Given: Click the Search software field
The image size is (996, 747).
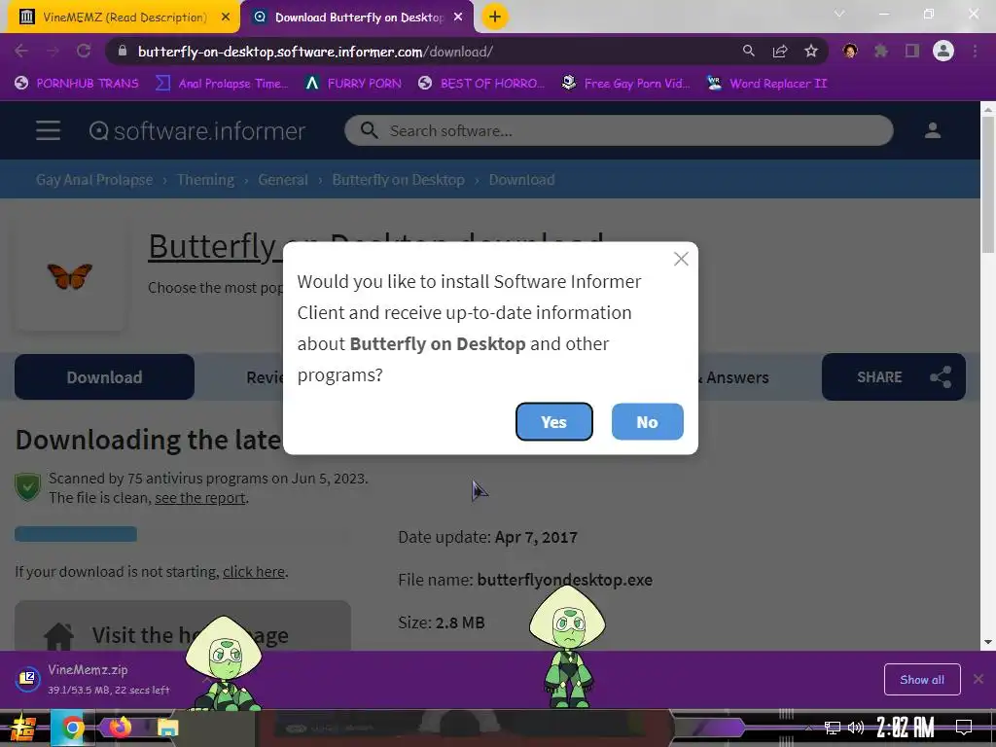Looking at the screenshot, I should click(x=619, y=131).
